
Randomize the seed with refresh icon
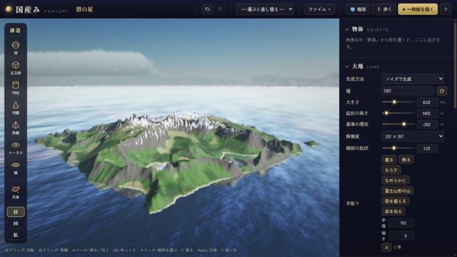point(442,91)
